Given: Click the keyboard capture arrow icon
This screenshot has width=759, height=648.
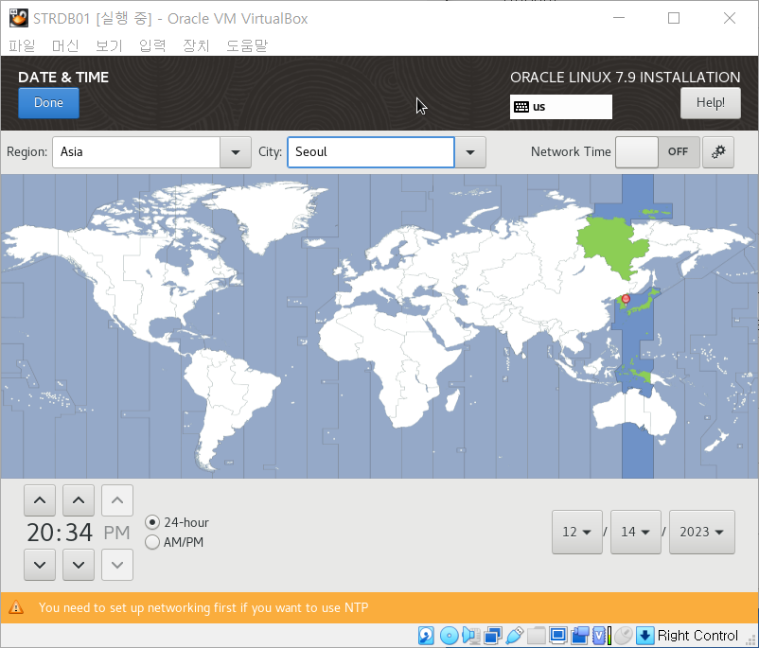Looking at the screenshot, I should click(x=644, y=636).
